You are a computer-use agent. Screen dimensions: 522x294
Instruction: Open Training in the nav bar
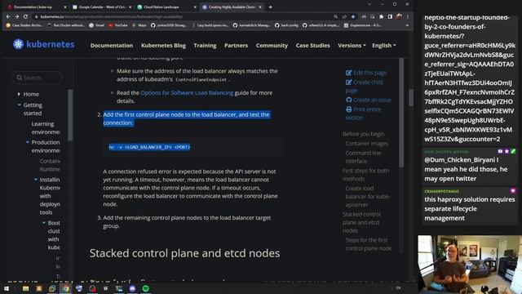[x=205, y=46]
